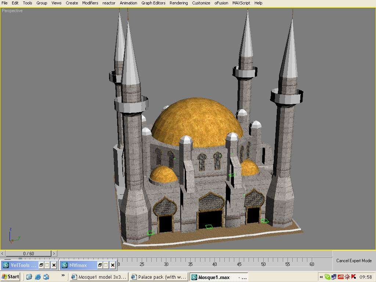Click the ATI tray icon

340,277
